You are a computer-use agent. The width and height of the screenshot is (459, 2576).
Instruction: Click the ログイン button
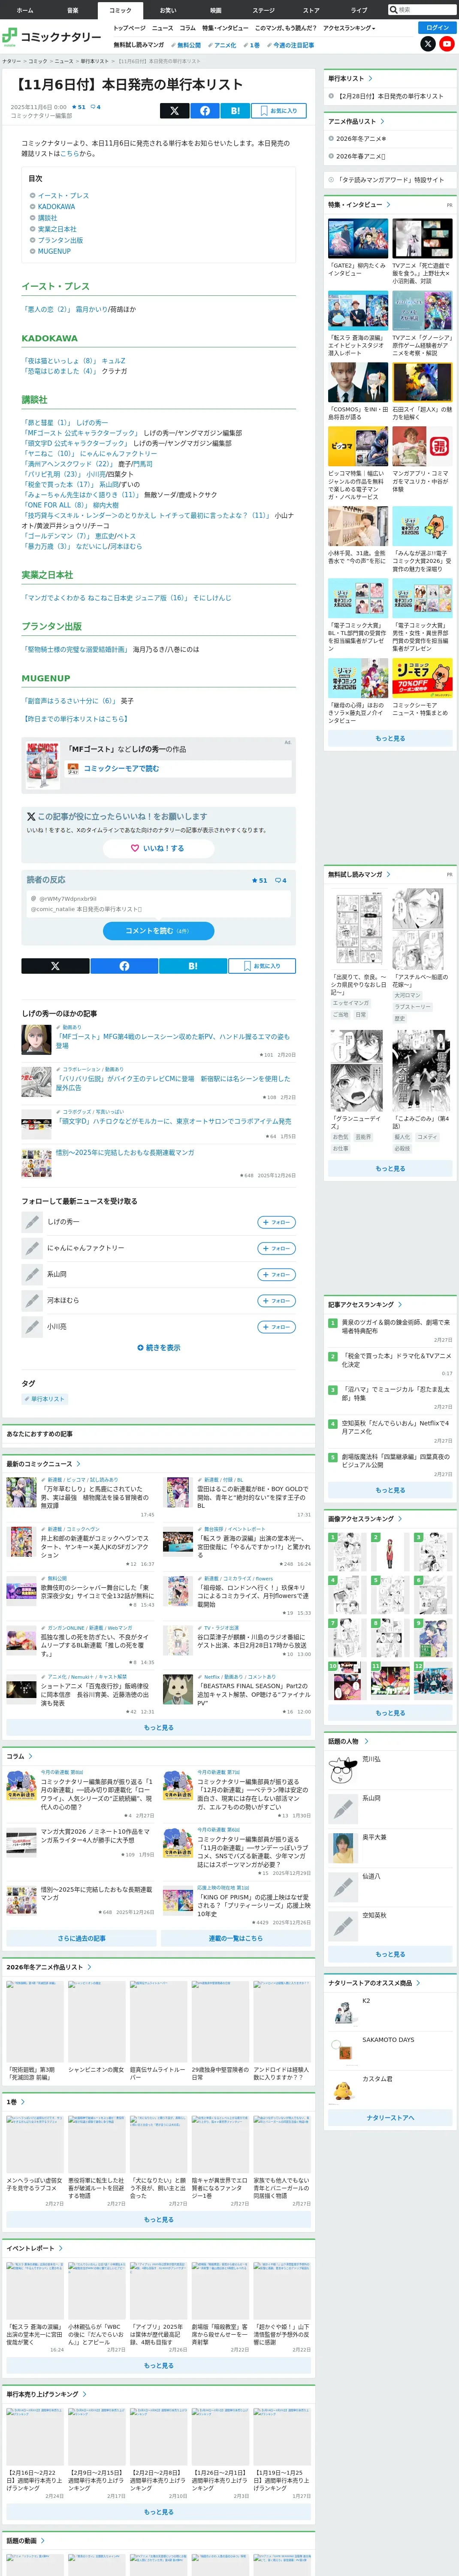point(438,28)
